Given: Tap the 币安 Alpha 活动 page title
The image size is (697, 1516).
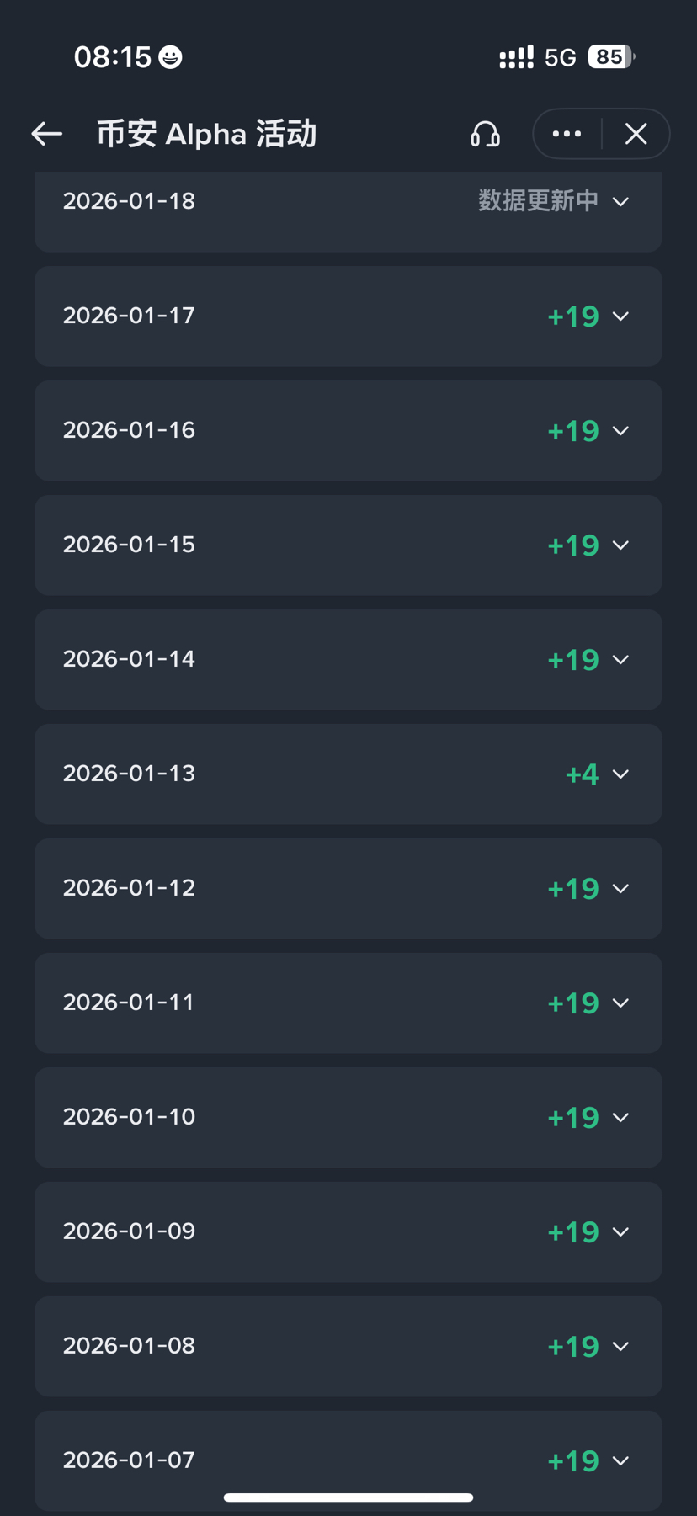Looking at the screenshot, I should tap(206, 134).
